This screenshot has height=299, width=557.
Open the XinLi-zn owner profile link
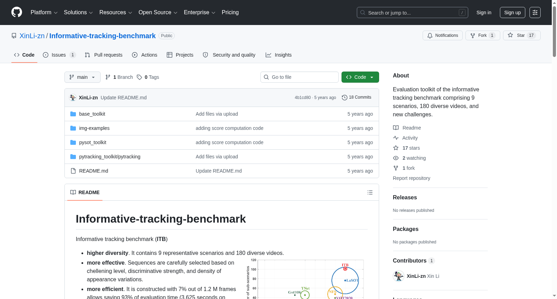(32, 36)
